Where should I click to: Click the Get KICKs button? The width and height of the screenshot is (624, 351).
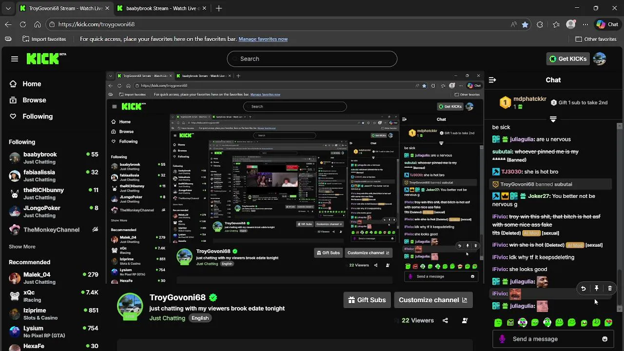click(x=567, y=59)
